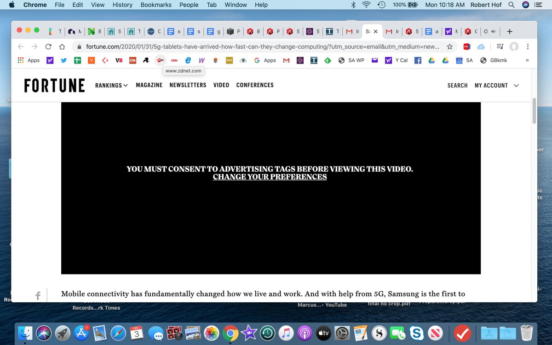Open the zdnet.com bookmark icon
Screen dimensions: 552x345
pos(160,60)
